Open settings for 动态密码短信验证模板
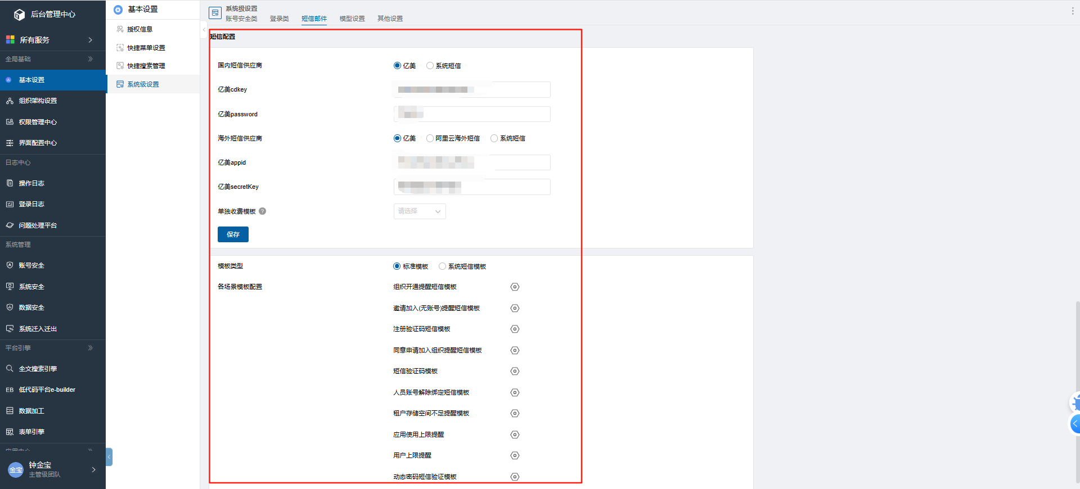Screen dimensions: 1080x489 point(515,477)
